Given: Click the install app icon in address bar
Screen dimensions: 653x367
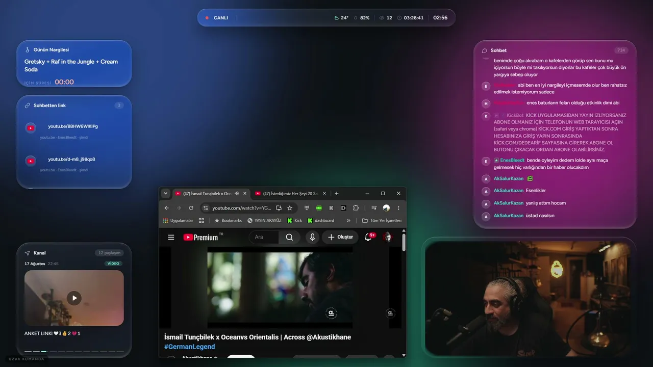Looking at the screenshot, I should [x=279, y=208].
